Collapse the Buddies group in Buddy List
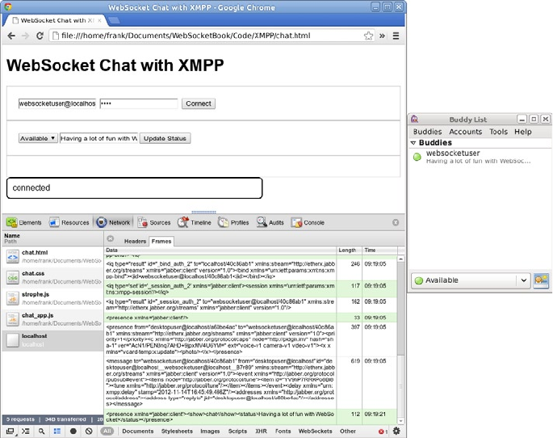 point(413,142)
